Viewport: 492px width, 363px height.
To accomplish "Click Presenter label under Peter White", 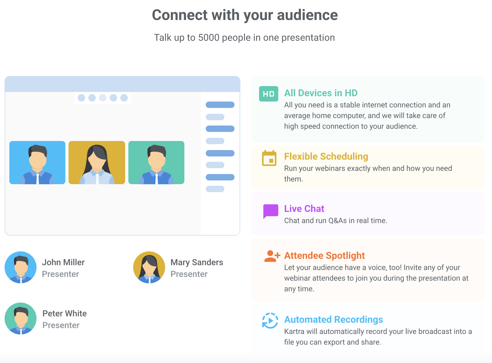I will [x=61, y=325].
